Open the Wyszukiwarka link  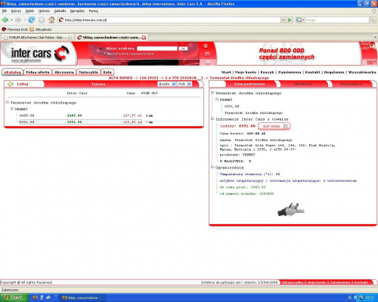click(x=362, y=72)
